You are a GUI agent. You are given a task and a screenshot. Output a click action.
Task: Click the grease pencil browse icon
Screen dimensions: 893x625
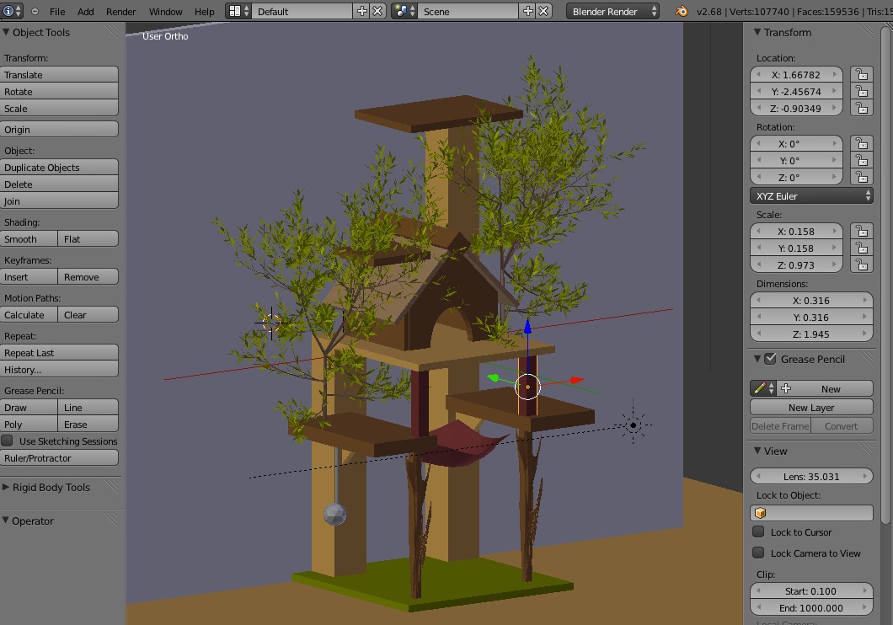763,389
